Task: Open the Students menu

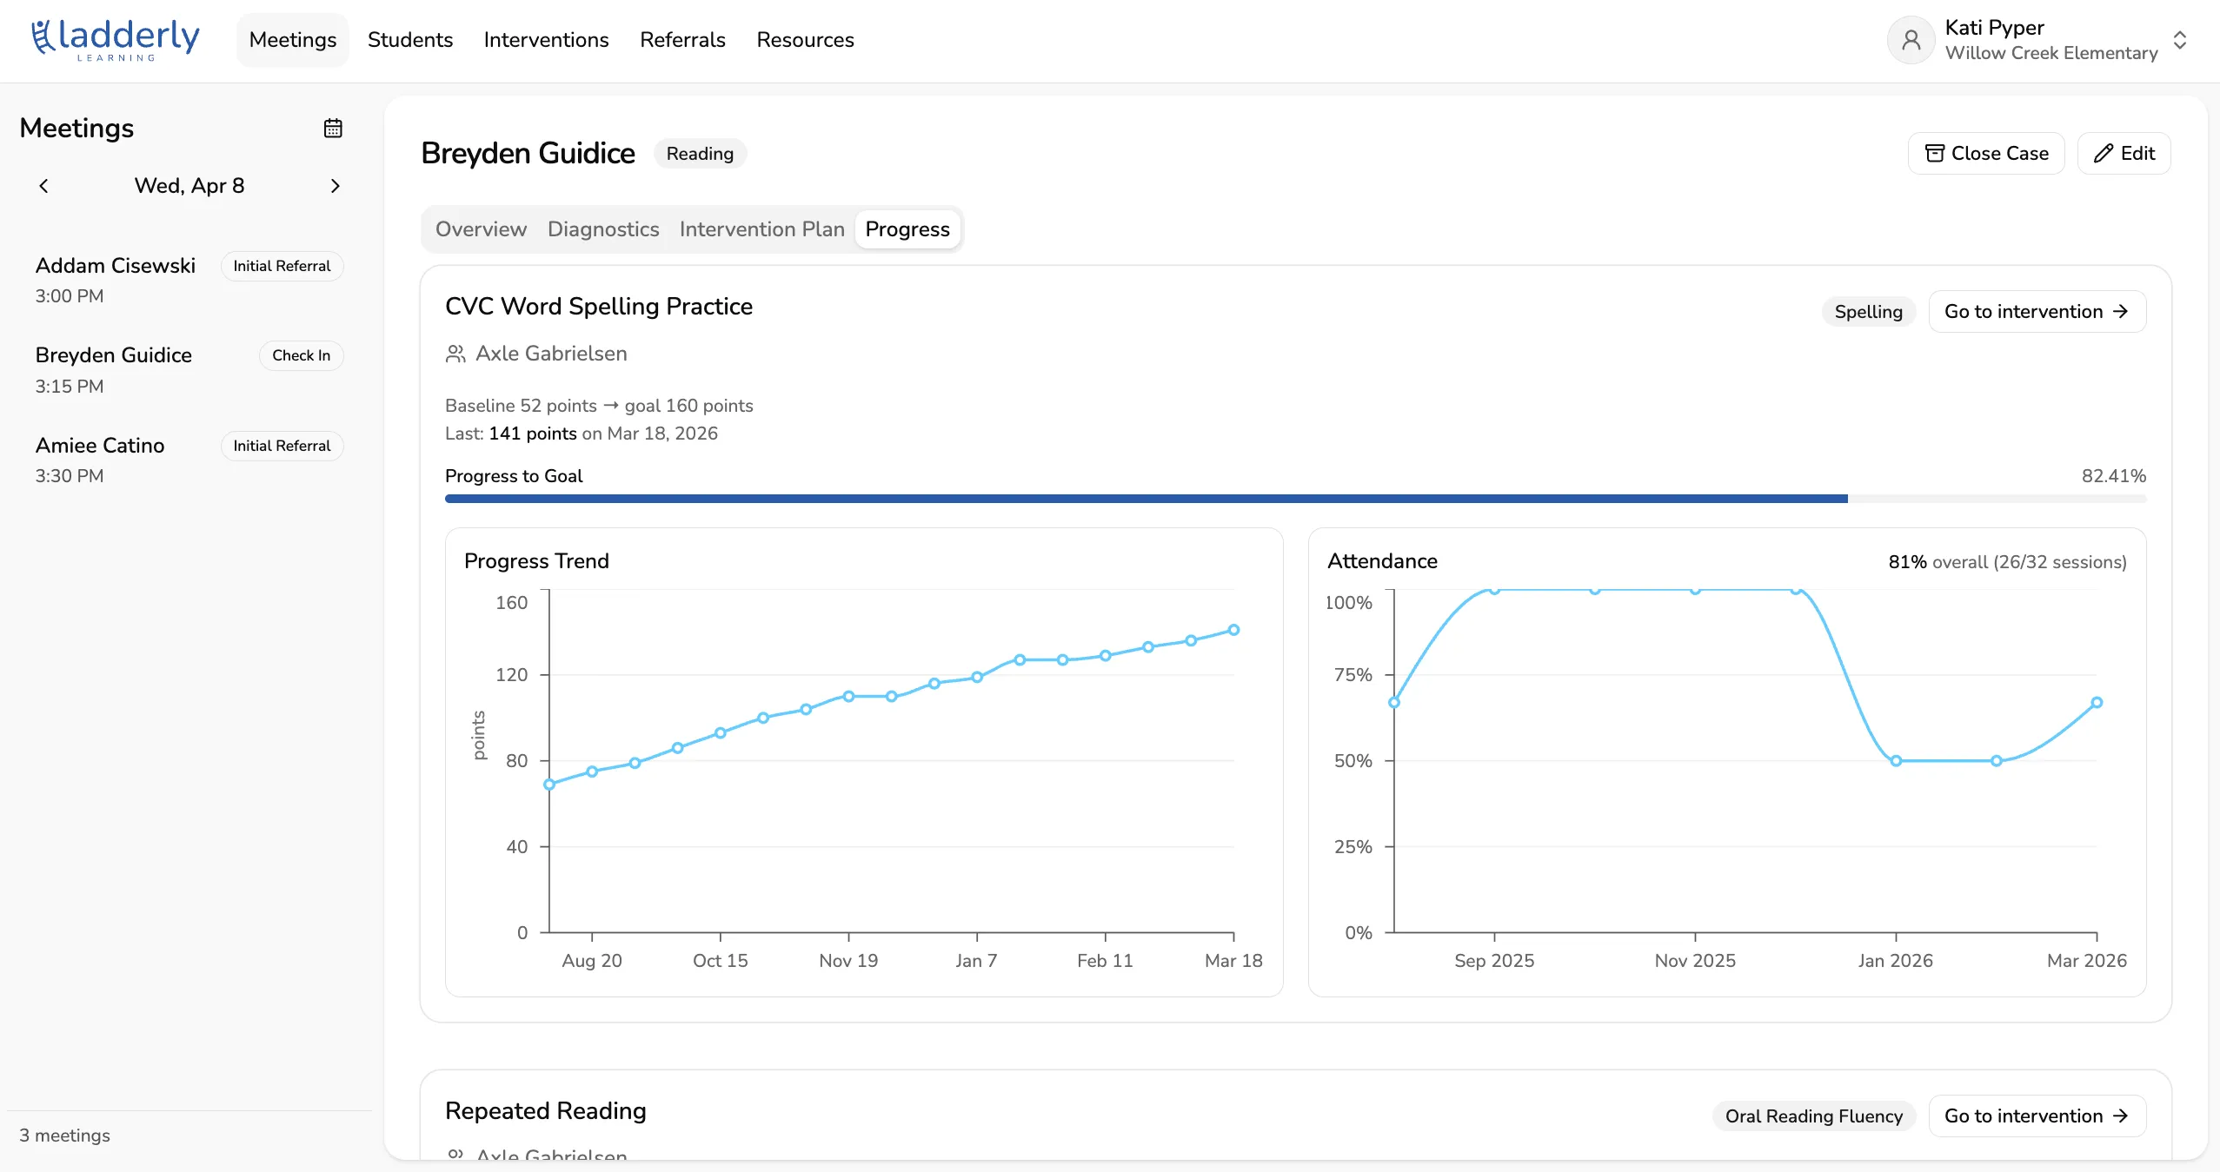Action: click(x=409, y=40)
